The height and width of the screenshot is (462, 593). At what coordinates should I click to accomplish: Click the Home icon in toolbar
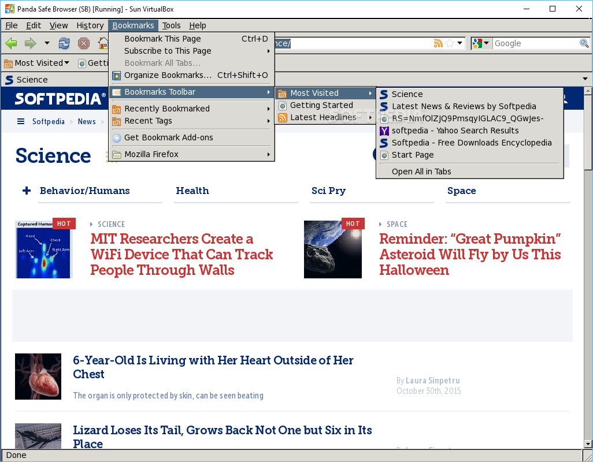103,43
